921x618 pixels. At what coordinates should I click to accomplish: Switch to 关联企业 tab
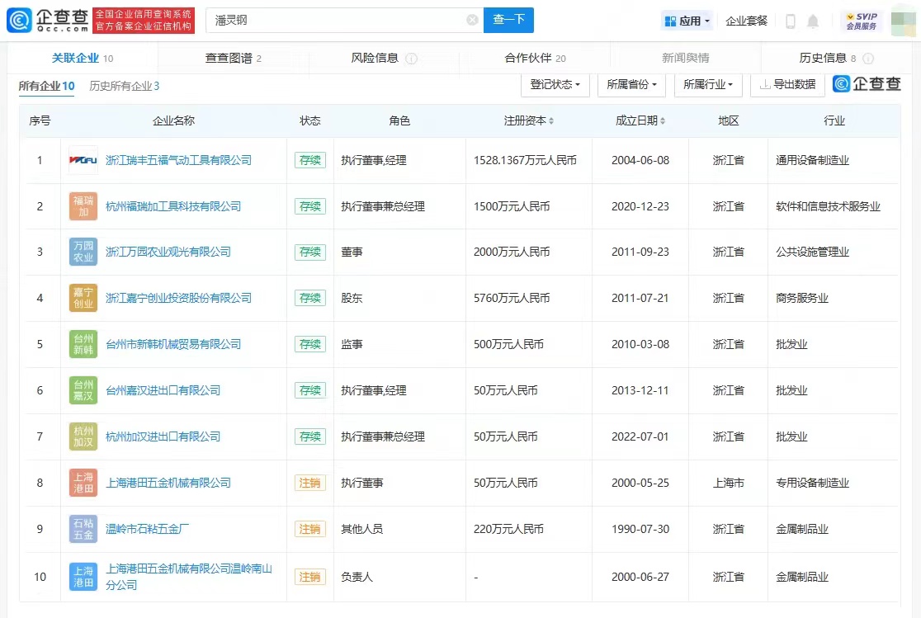pyautogui.click(x=83, y=58)
